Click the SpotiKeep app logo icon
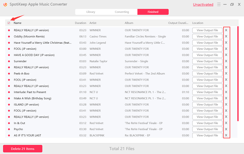 pos(5,5)
